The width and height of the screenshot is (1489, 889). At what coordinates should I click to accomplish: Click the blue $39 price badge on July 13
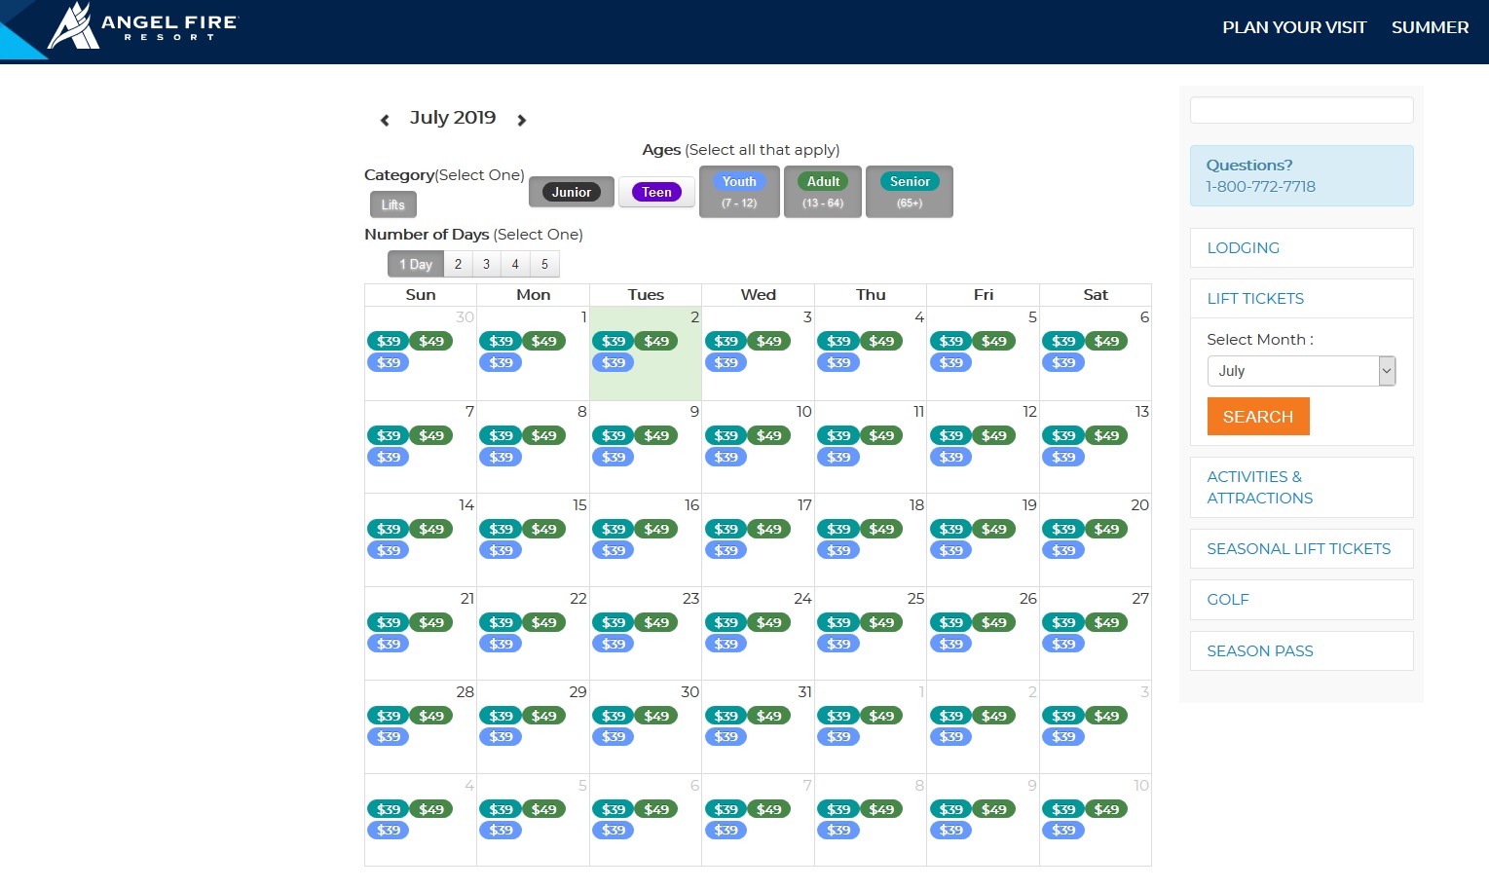pyautogui.click(x=1063, y=457)
